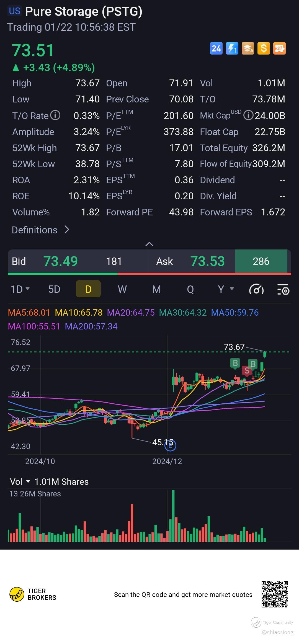Switch to the W weekly chart tab

(122, 289)
